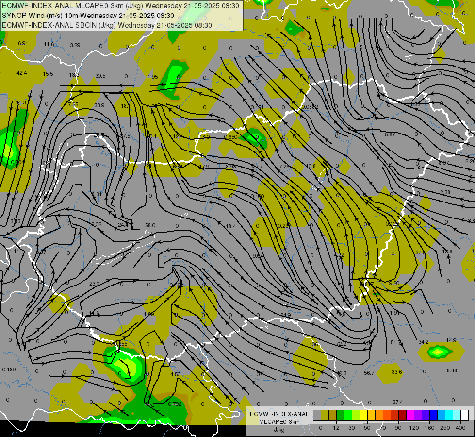Click the SYNOP Wind 10m title line
The image size is (475, 437).
88,16
